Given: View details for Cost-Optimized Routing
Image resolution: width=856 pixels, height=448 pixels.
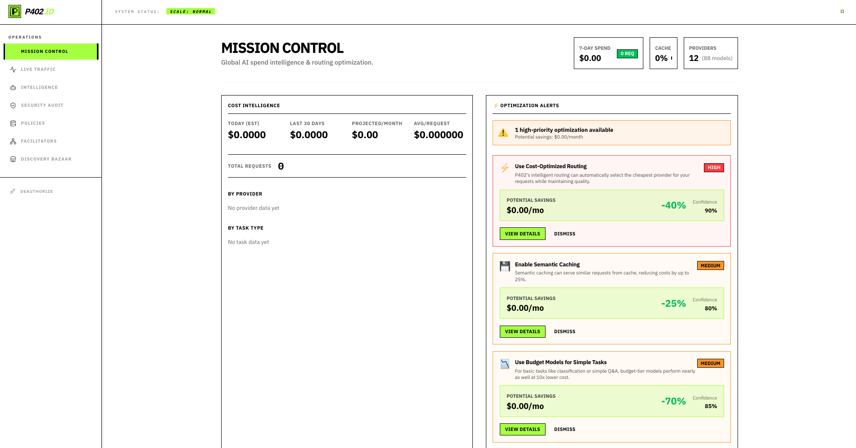Looking at the screenshot, I should click(x=523, y=234).
